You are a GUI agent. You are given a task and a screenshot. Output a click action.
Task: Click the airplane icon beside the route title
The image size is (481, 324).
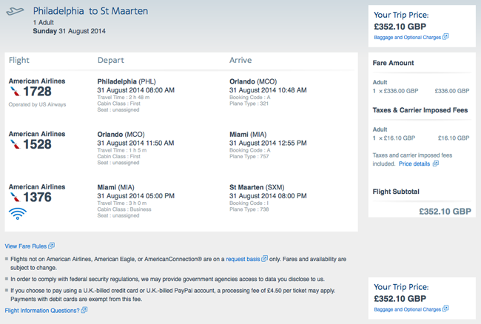(x=15, y=11)
